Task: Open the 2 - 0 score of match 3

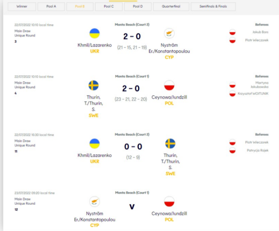Action: click(x=132, y=36)
